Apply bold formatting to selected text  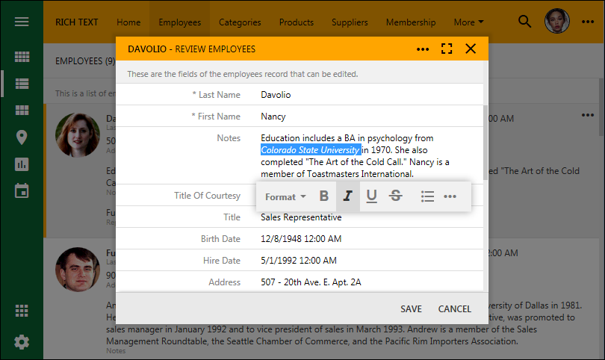pos(324,196)
